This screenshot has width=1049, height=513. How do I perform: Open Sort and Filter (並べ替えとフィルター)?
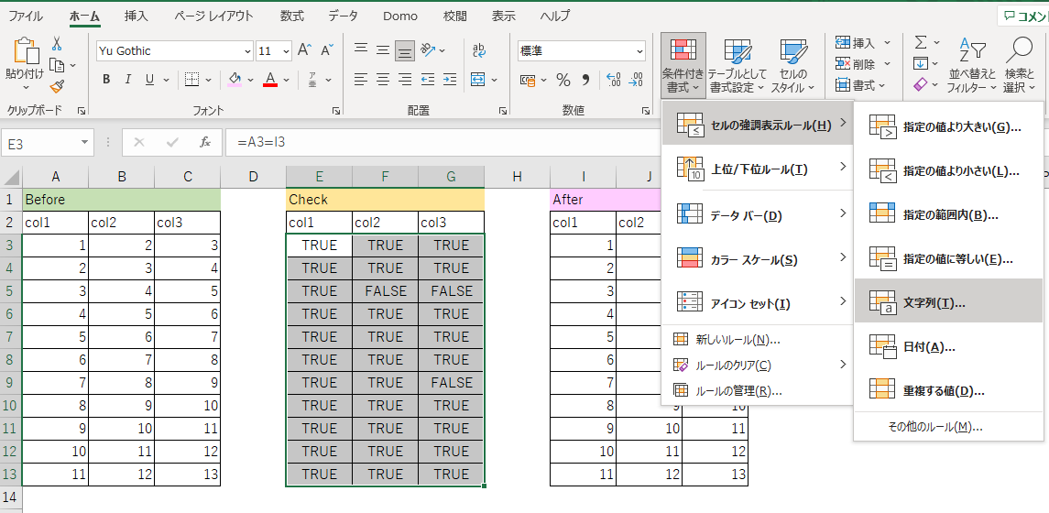(973, 66)
